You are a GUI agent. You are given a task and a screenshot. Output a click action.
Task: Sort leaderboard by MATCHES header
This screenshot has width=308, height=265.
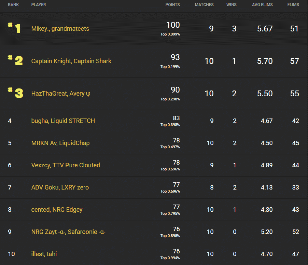(204, 5)
